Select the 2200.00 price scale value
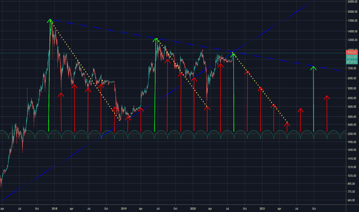The image size is (359, 212). [x=353, y=134]
